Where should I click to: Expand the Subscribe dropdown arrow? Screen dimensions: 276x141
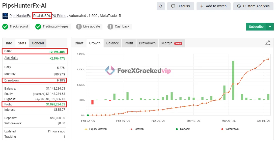270,26
